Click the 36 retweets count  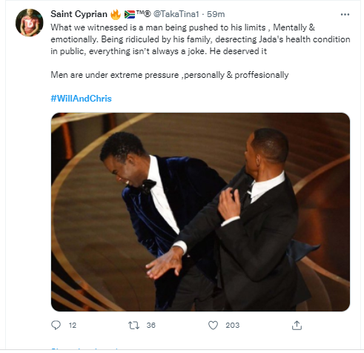(150, 326)
